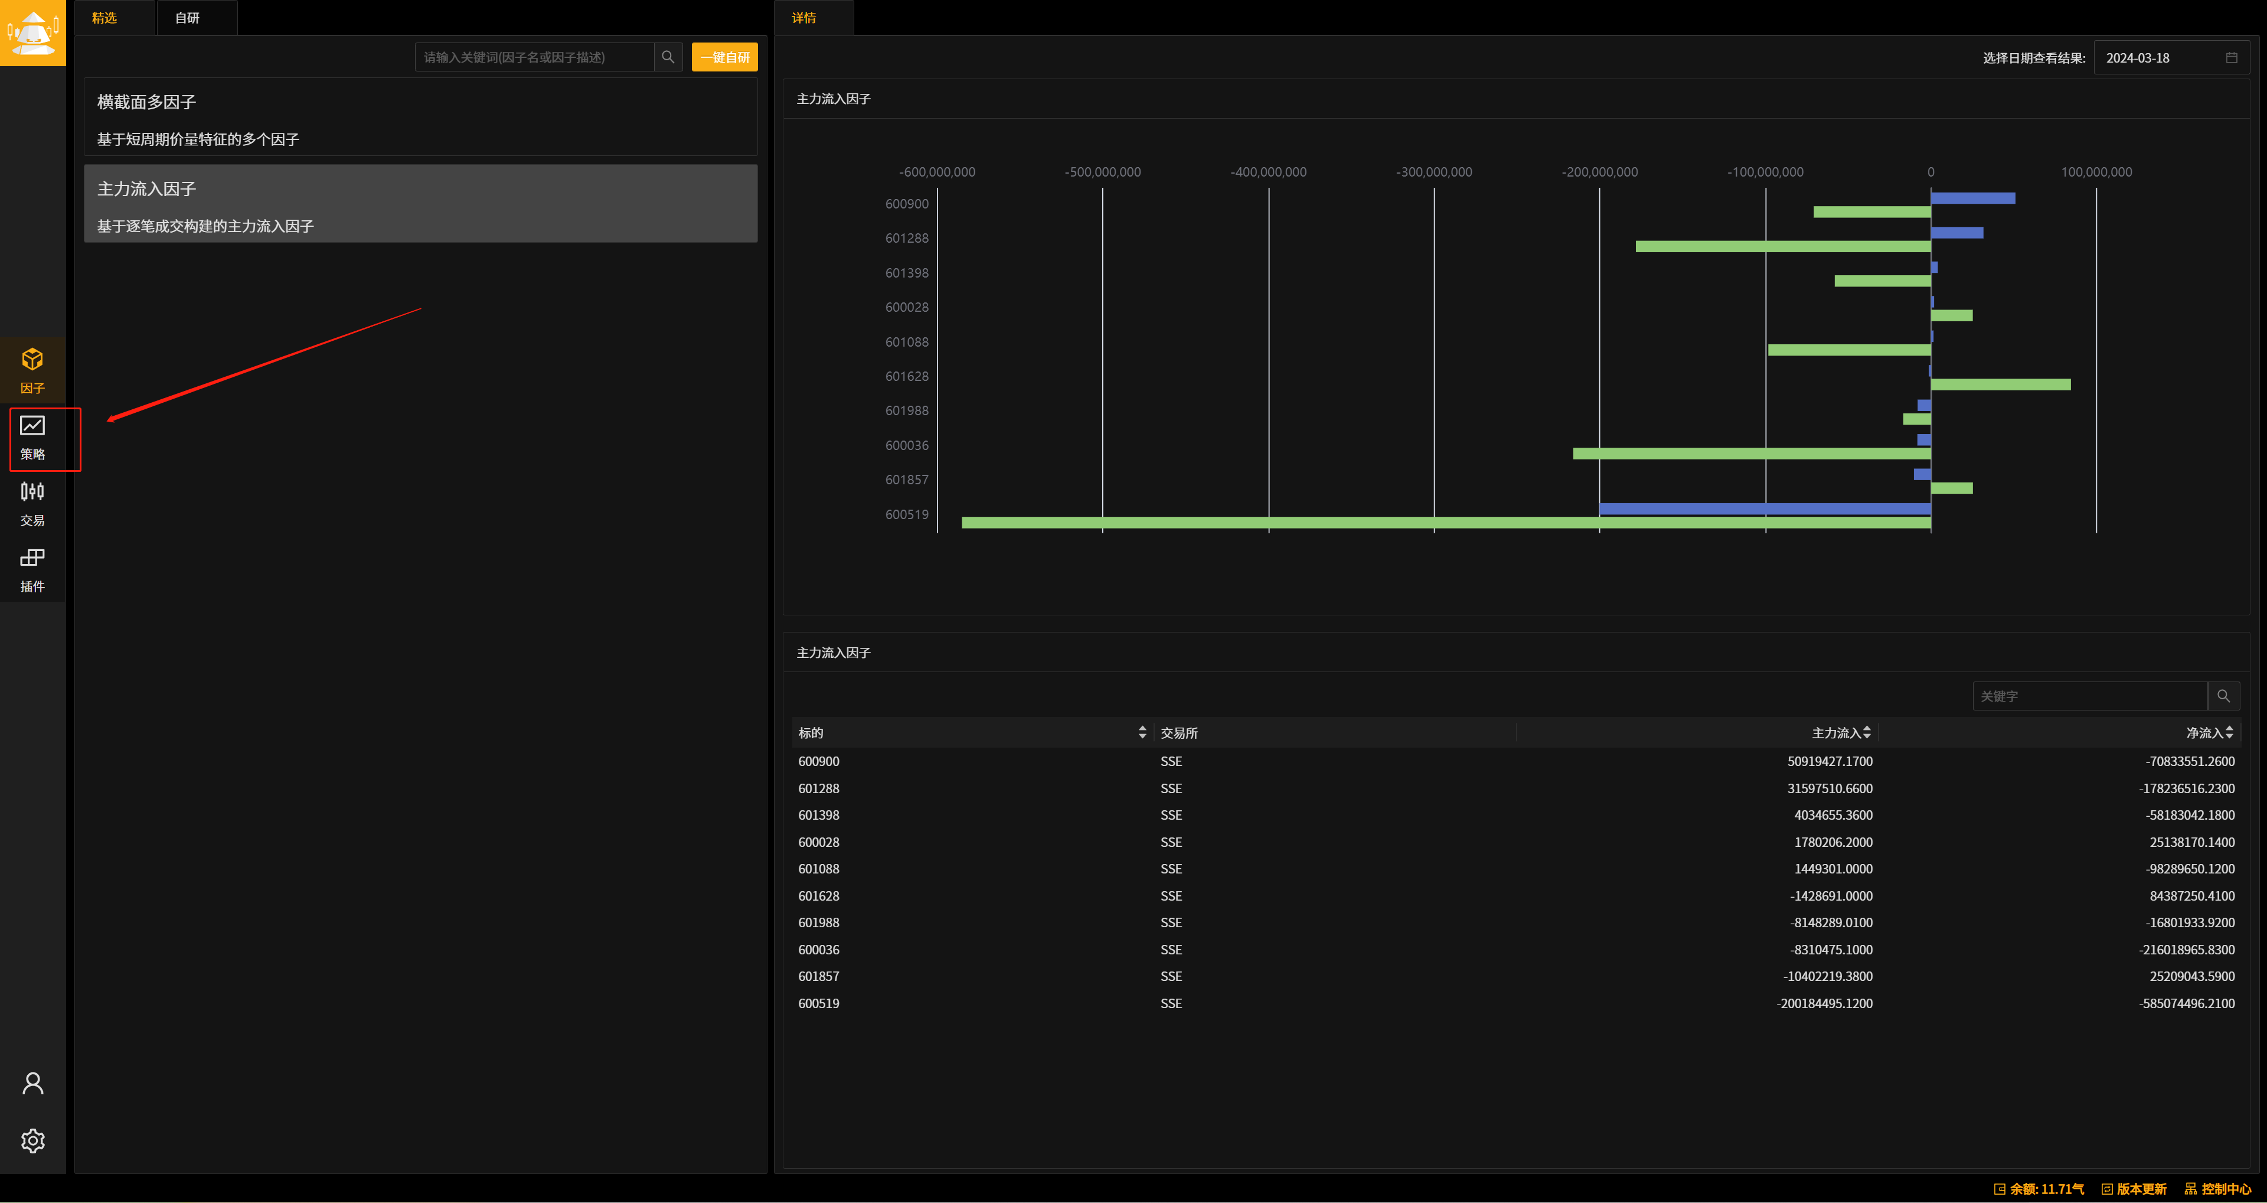Click table row 601857
This screenshot has width=2267, height=1203.
[1516, 976]
